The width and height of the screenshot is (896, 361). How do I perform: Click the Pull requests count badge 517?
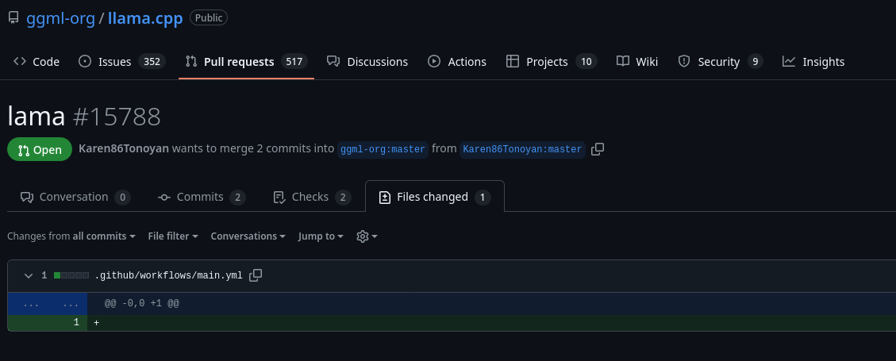tap(294, 62)
